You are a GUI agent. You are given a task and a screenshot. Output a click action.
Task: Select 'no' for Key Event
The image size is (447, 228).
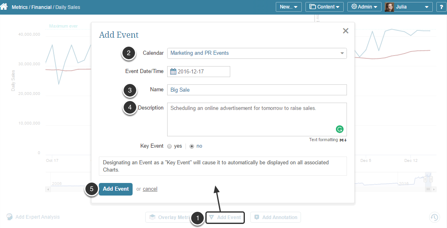192,146
